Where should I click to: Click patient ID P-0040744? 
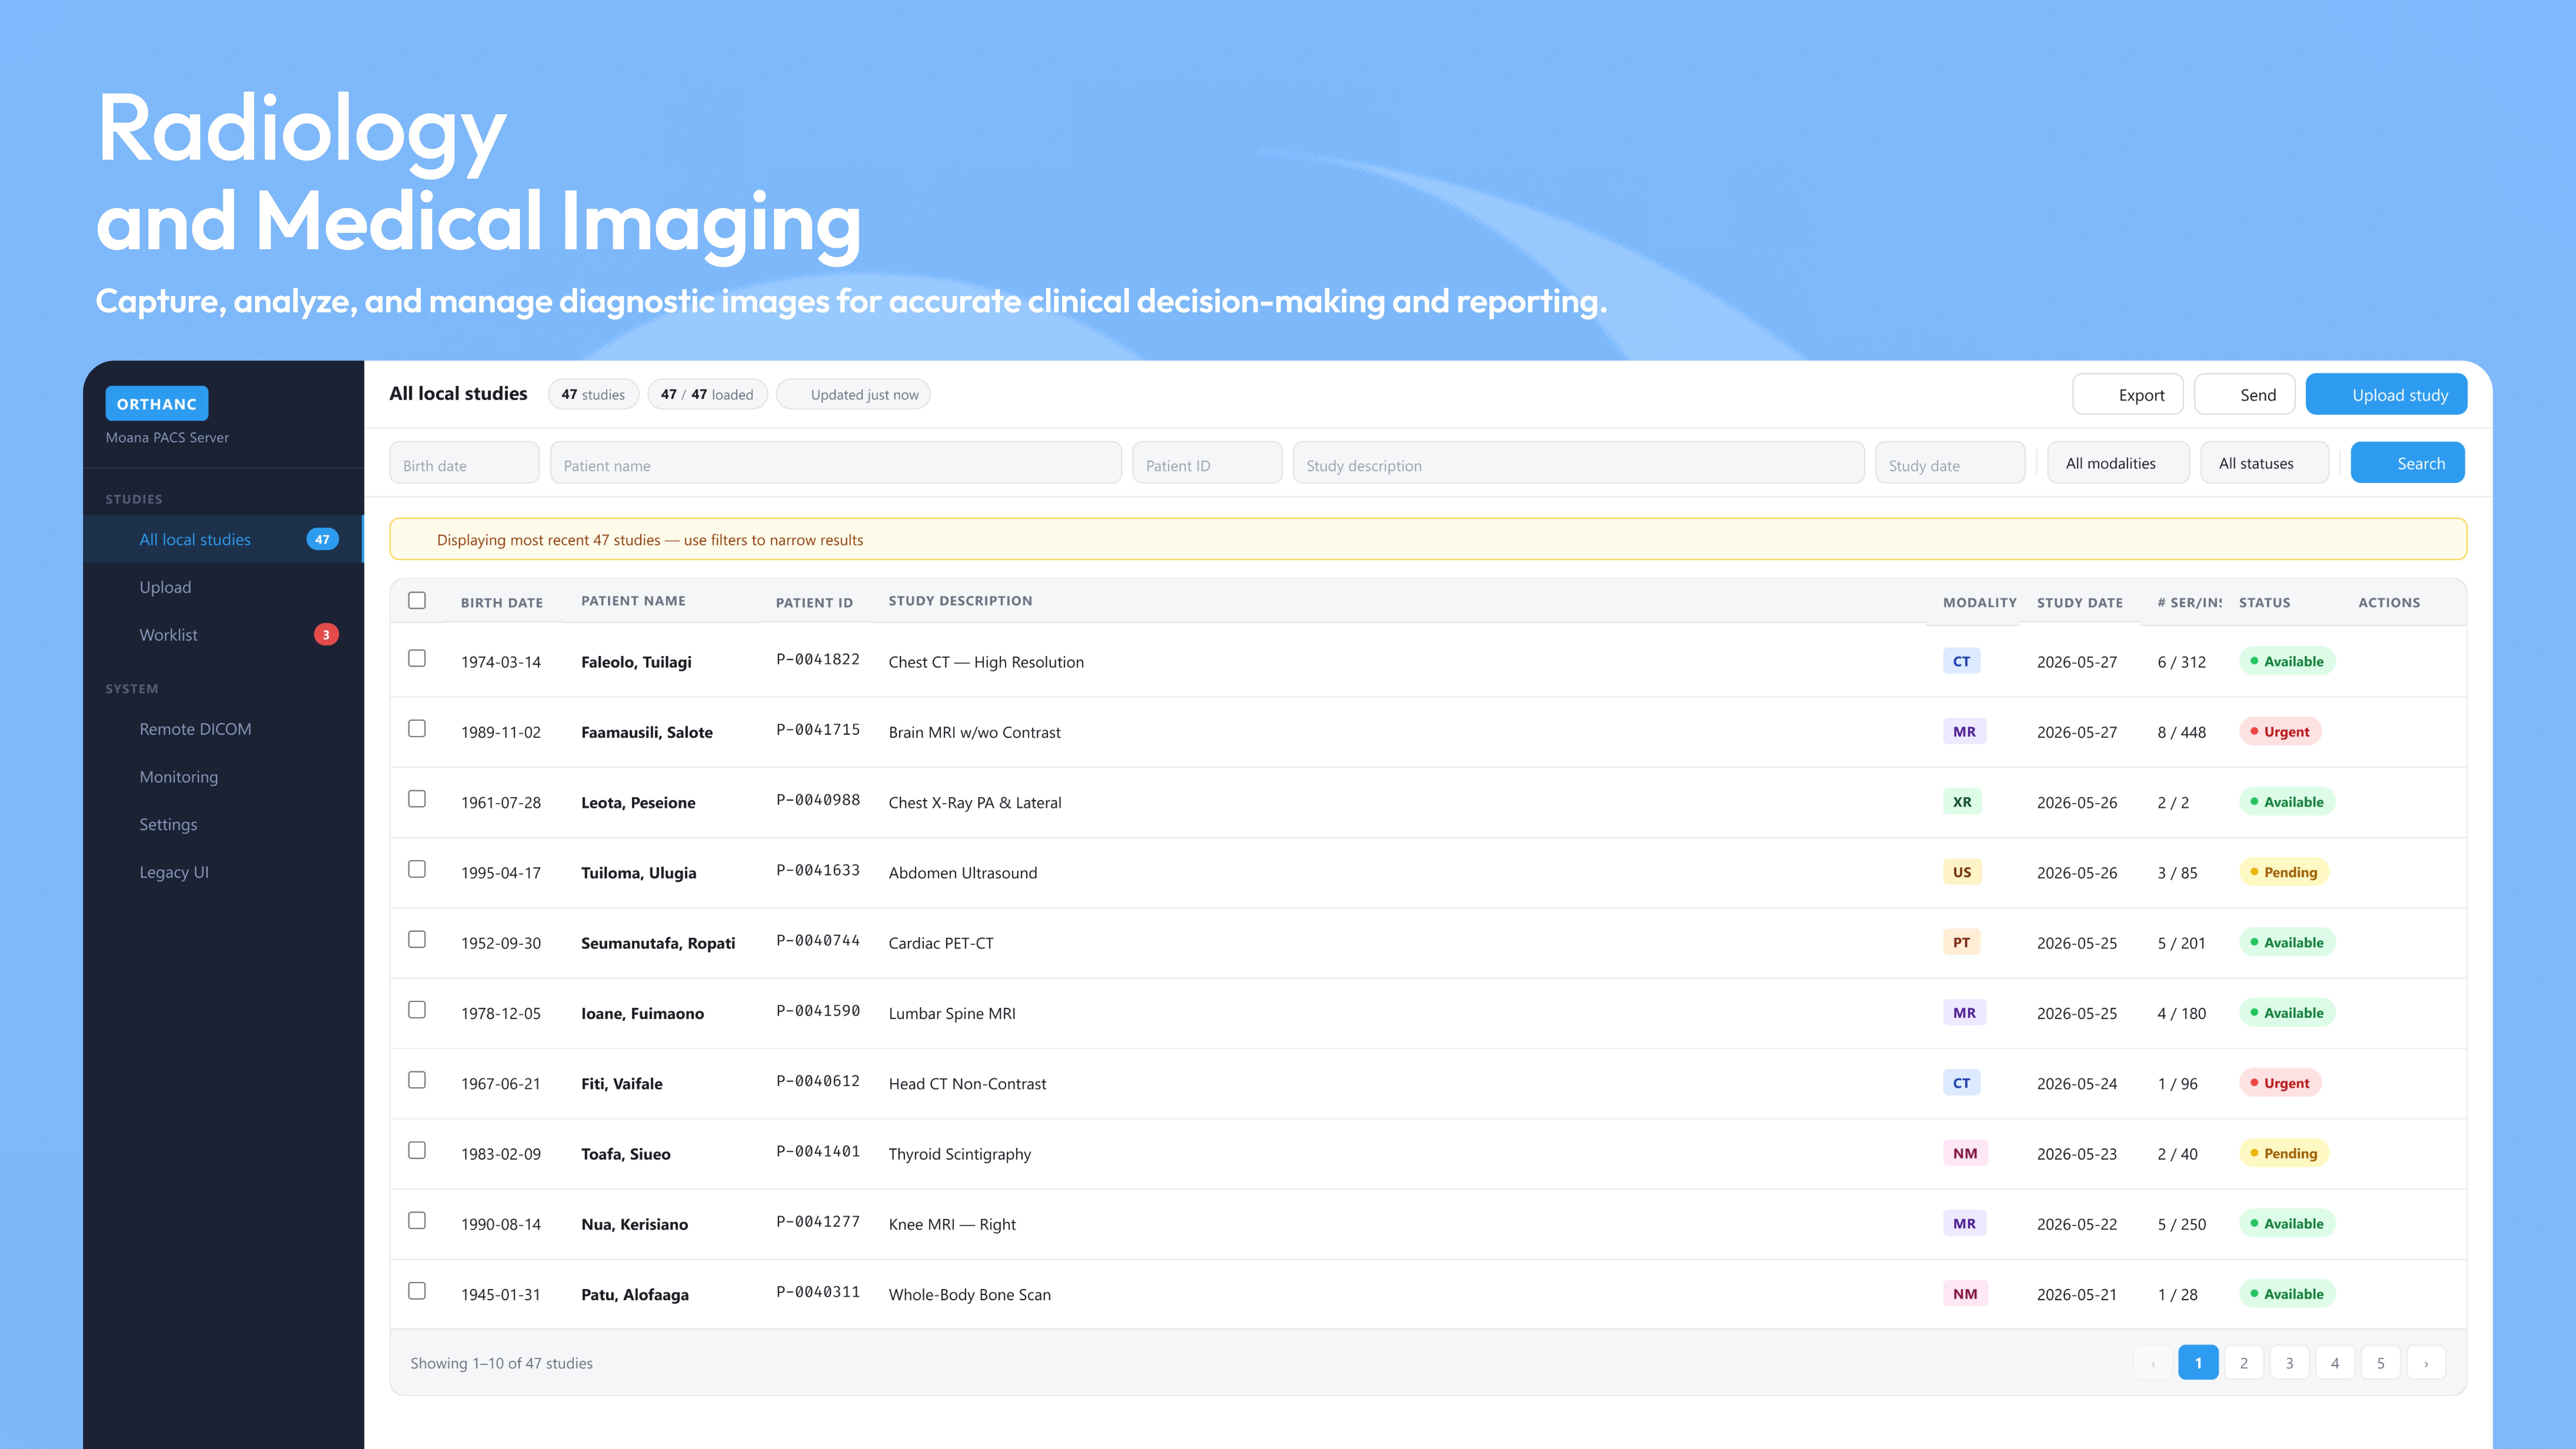point(818,941)
